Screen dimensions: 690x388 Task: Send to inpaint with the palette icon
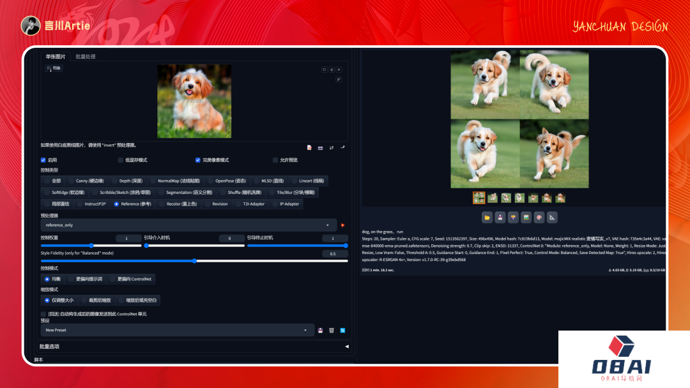539,217
